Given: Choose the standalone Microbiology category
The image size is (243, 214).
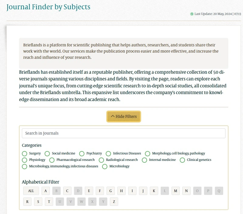Looking at the screenshot, I should pyautogui.click(x=104, y=166).
